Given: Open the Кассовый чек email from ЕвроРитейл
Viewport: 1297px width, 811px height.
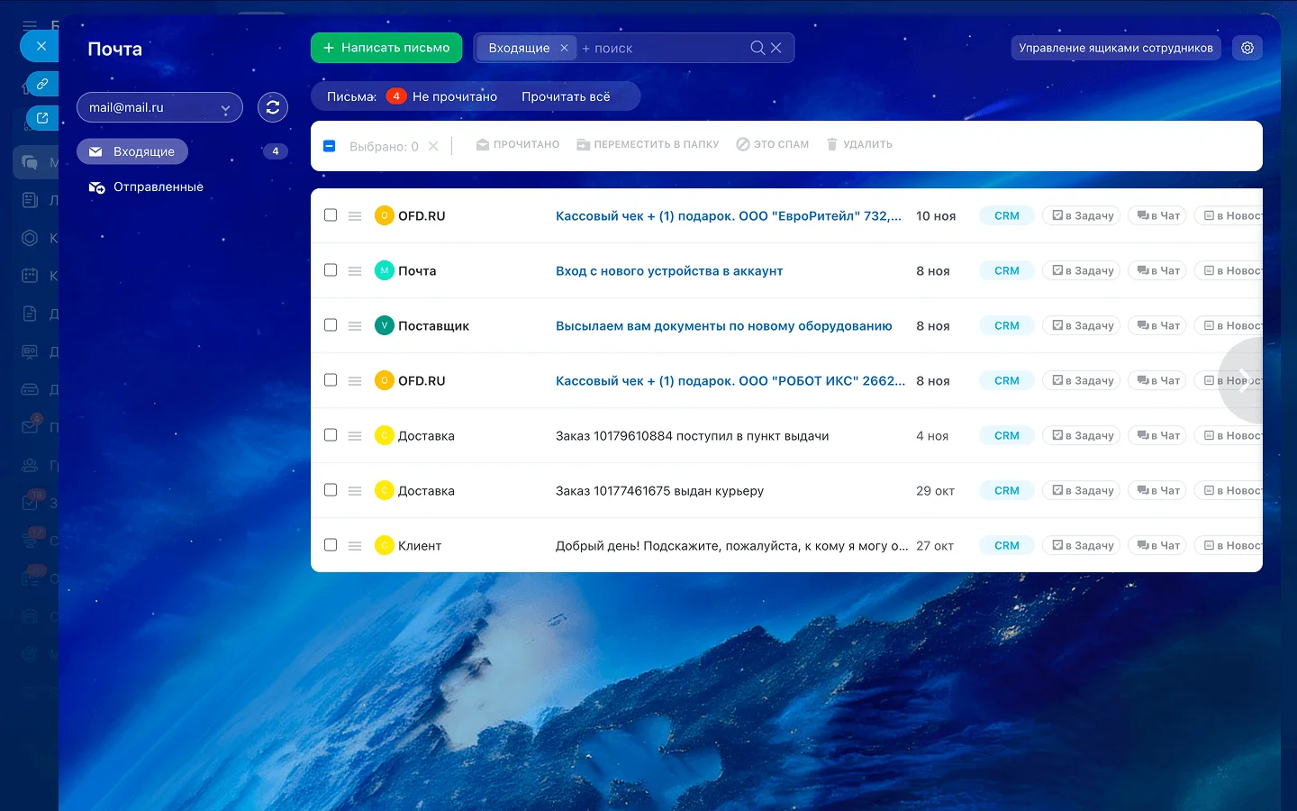Looking at the screenshot, I should click(729, 216).
